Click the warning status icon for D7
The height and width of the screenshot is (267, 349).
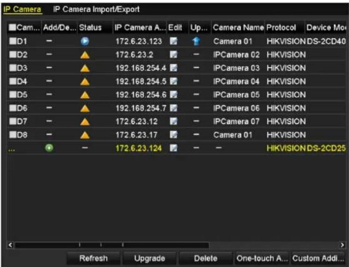(85, 122)
